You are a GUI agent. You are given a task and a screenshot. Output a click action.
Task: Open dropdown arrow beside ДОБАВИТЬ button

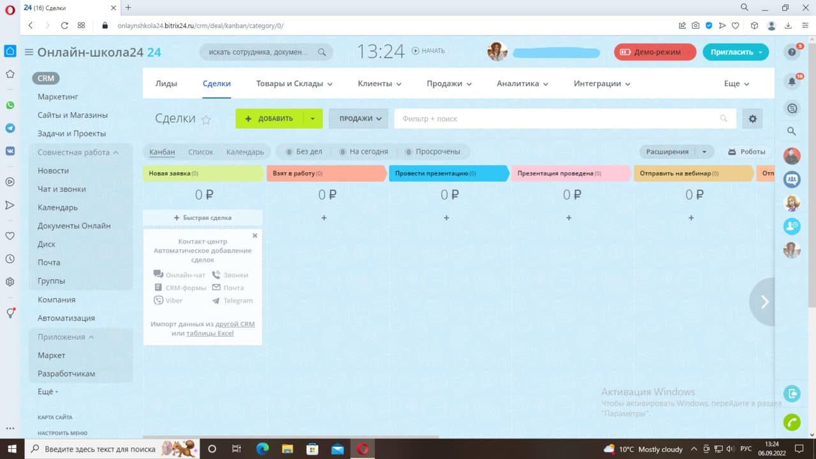312,119
